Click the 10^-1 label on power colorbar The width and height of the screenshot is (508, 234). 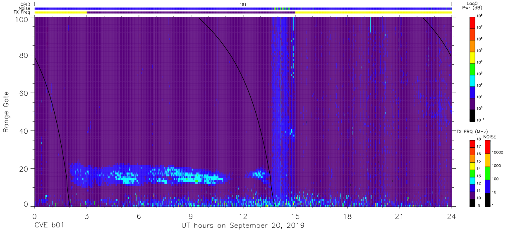click(480, 120)
